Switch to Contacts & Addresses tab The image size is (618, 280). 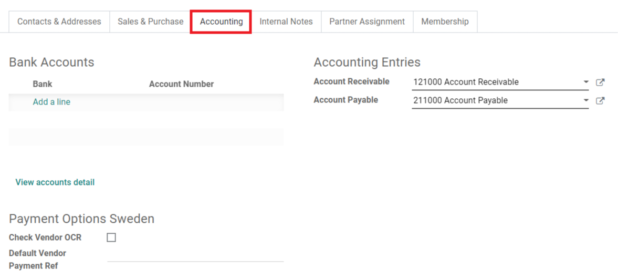click(x=59, y=22)
